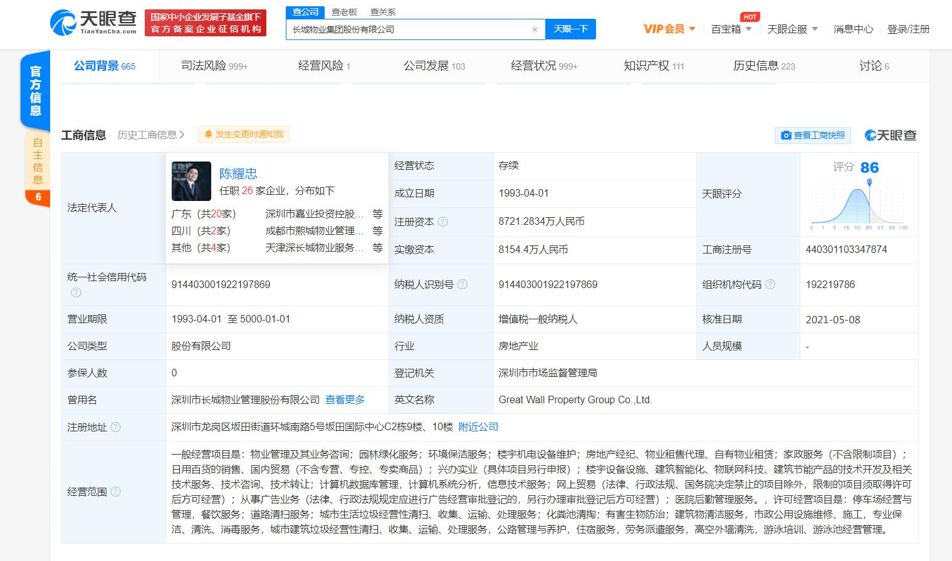Screen dimensions: 952x561
Task: Open 历史工商信息 chevron link
Action: click(151, 135)
